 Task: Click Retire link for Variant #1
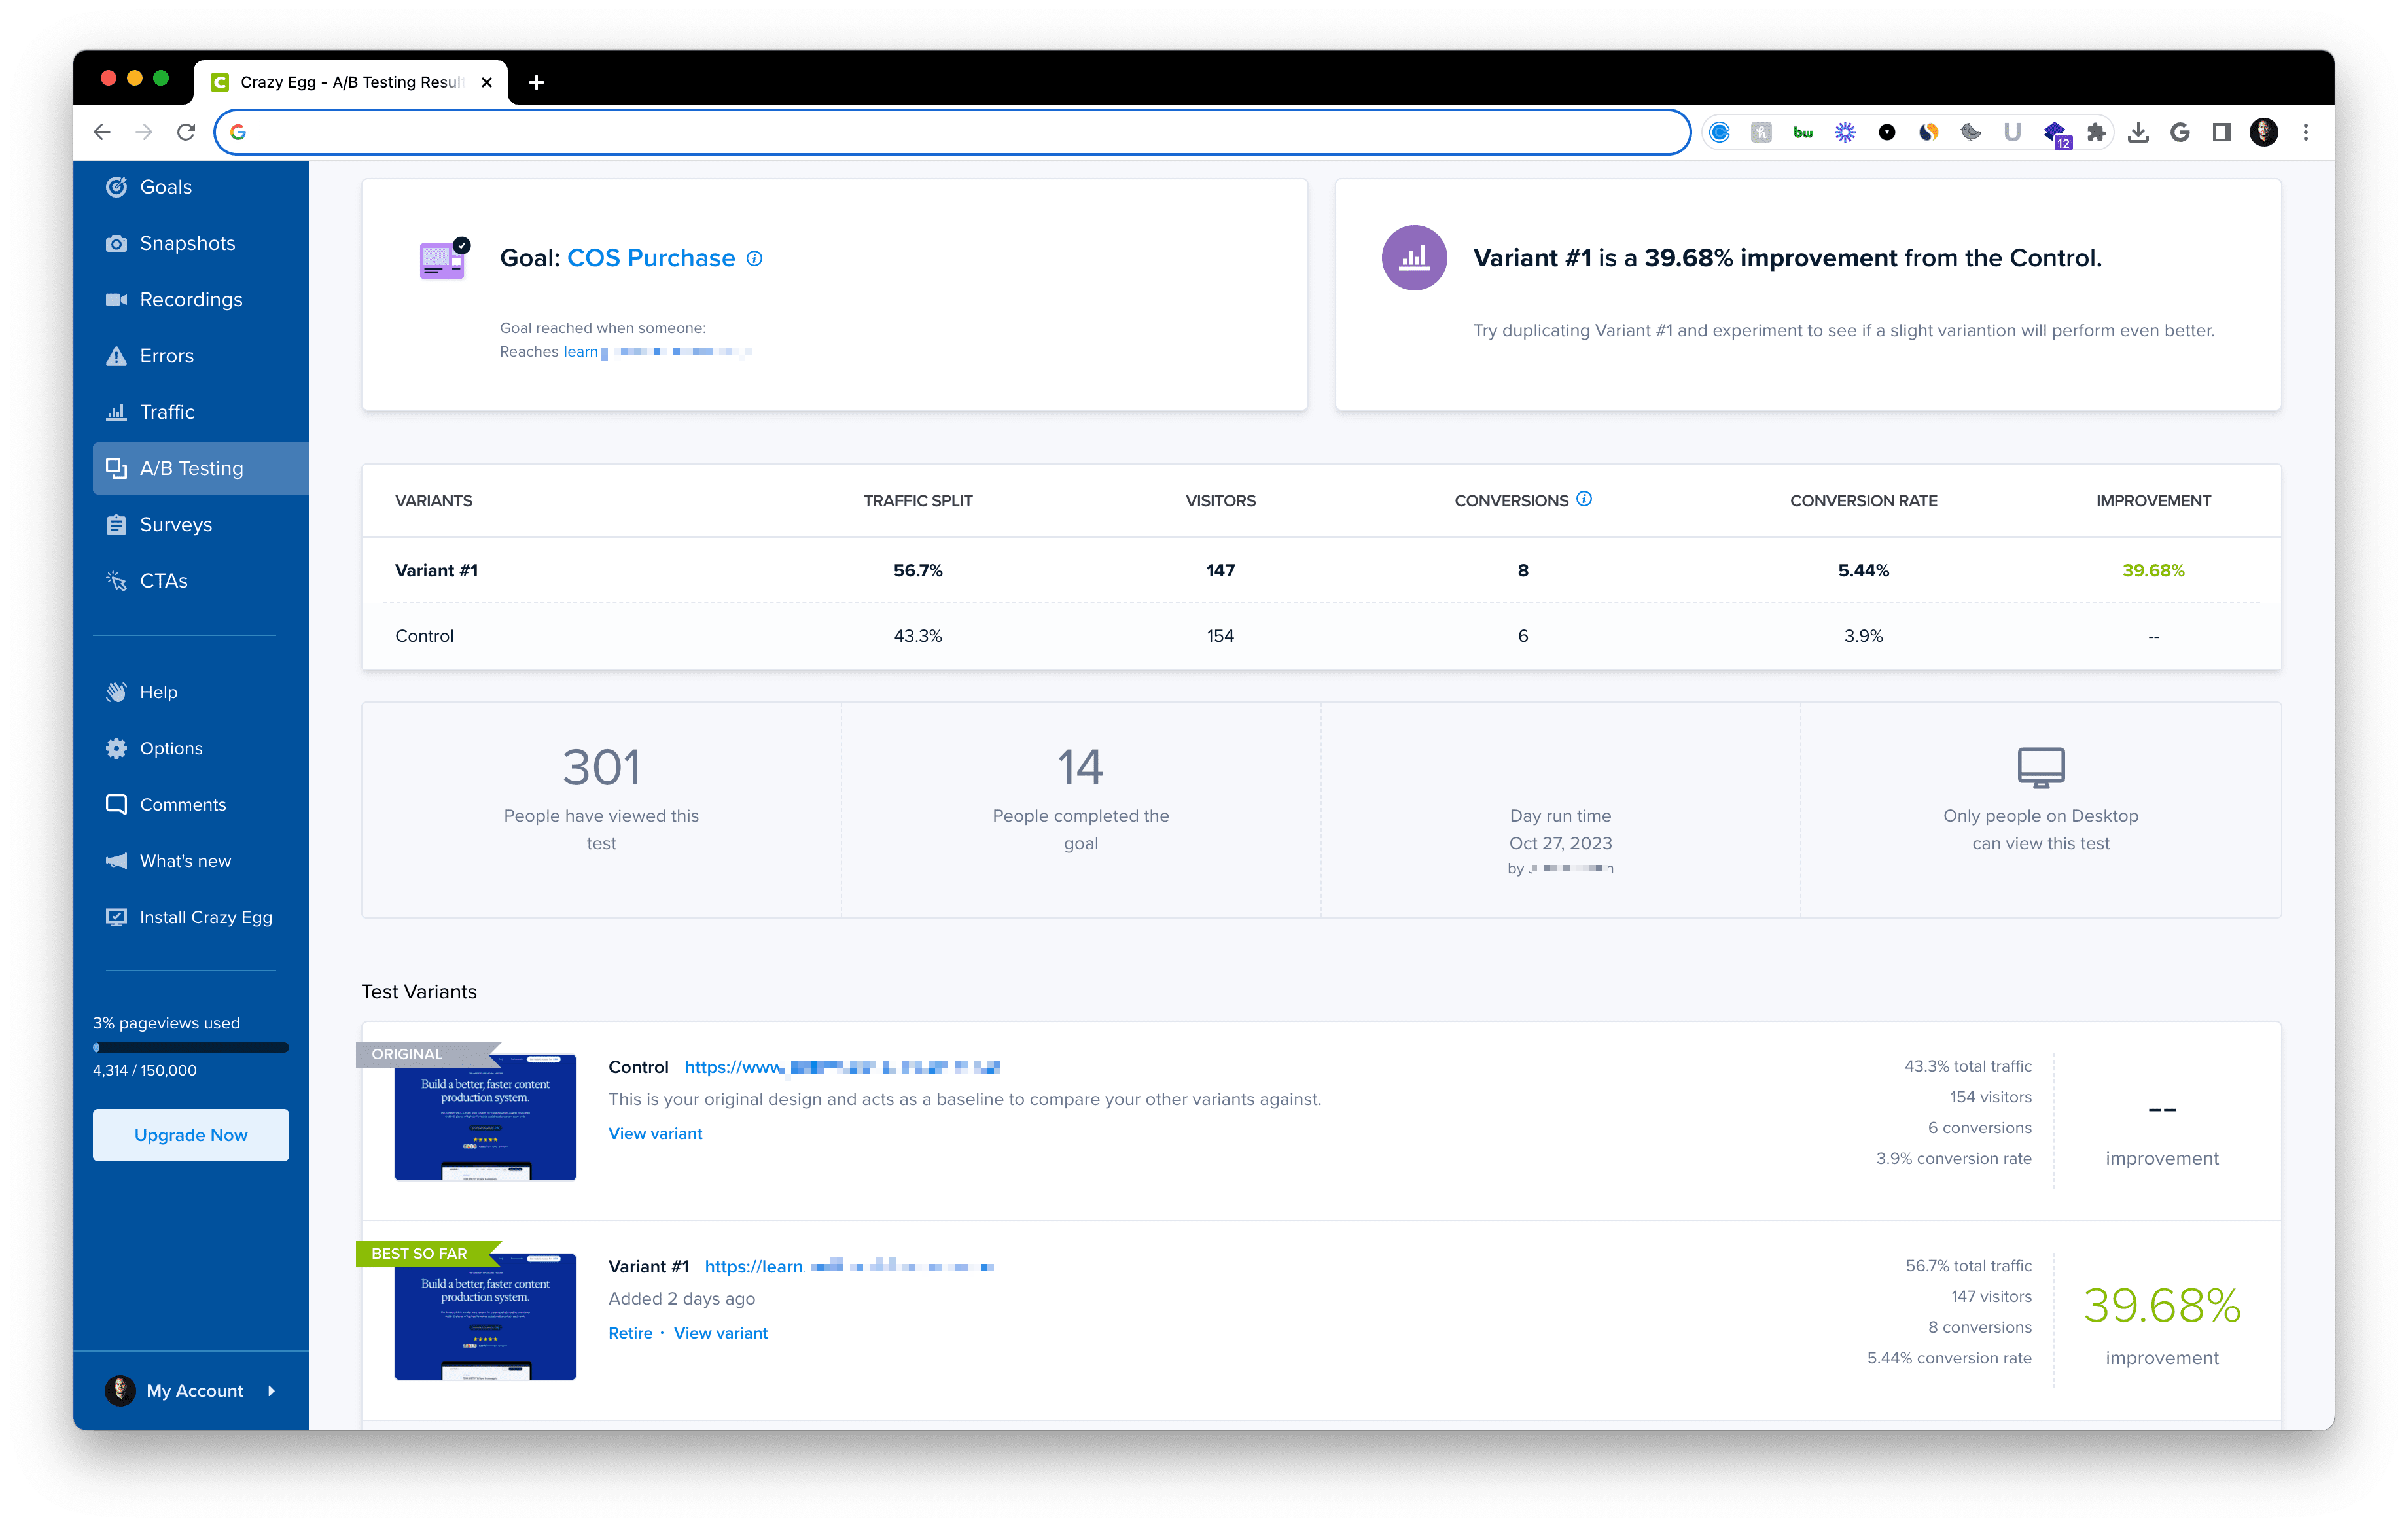point(630,1333)
